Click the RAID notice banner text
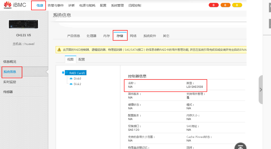This screenshot has height=149, width=271. (155, 50)
